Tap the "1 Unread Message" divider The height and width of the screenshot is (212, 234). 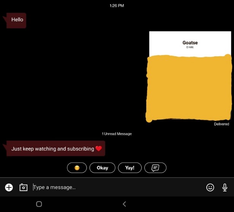coord(117,134)
